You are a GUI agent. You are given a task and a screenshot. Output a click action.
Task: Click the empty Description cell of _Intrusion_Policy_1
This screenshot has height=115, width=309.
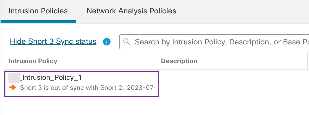pos(232,83)
